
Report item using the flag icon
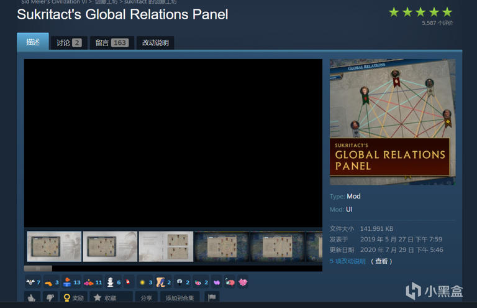(212, 298)
